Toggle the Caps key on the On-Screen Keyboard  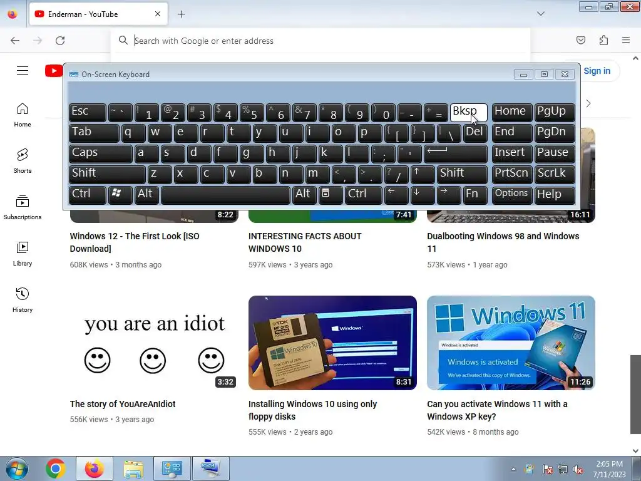tap(101, 154)
